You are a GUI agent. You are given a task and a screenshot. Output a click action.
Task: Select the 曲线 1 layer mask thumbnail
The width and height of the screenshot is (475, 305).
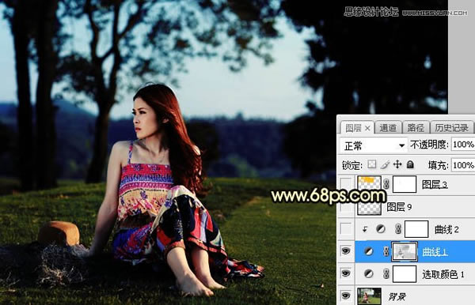click(405, 251)
